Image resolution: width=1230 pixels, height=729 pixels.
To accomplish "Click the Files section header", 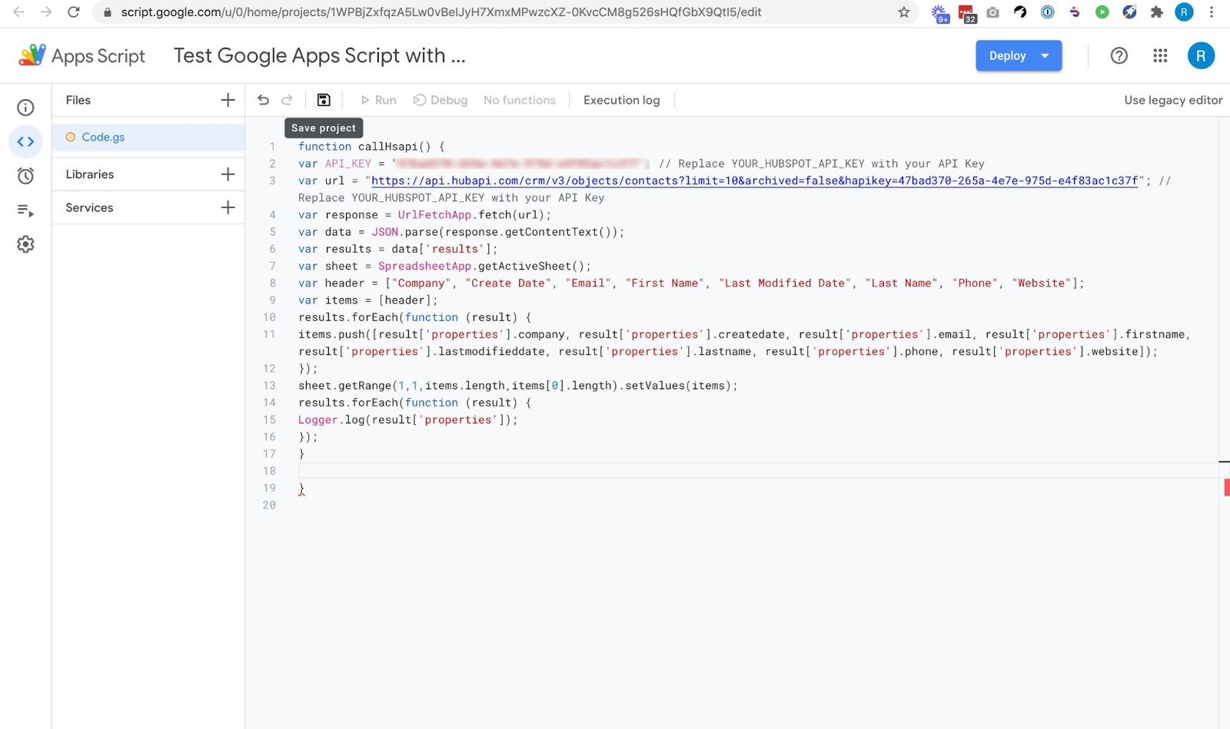I will coord(78,100).
